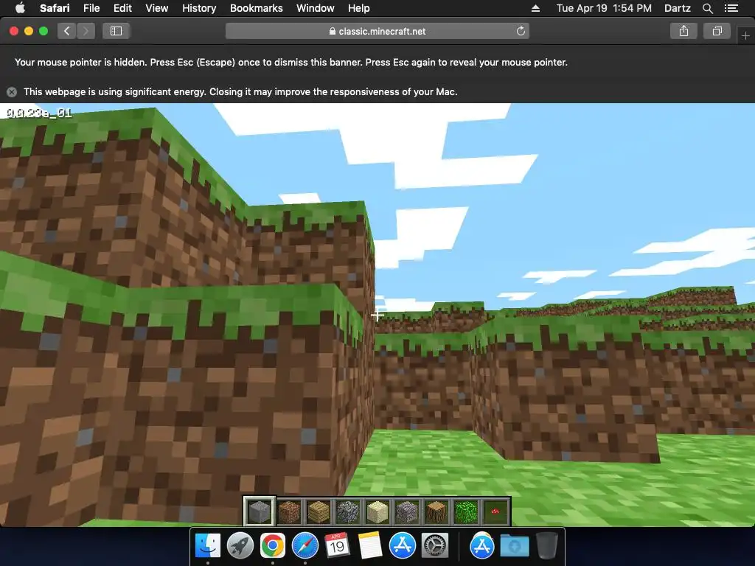
Task: Click the white crosshair in the game view
Action: tap(377, 315)
